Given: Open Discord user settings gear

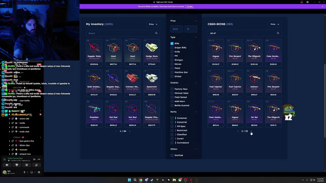Looking at the screenshot, I should (39, 172).
